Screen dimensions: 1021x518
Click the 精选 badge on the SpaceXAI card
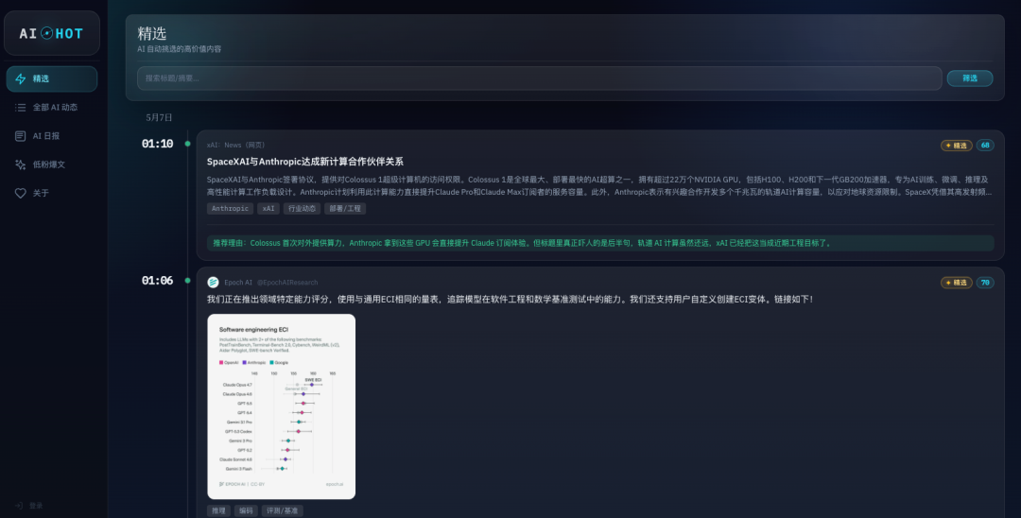click(957, 146)
